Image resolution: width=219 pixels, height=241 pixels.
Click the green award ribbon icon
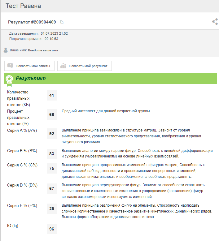coord(9,79)
